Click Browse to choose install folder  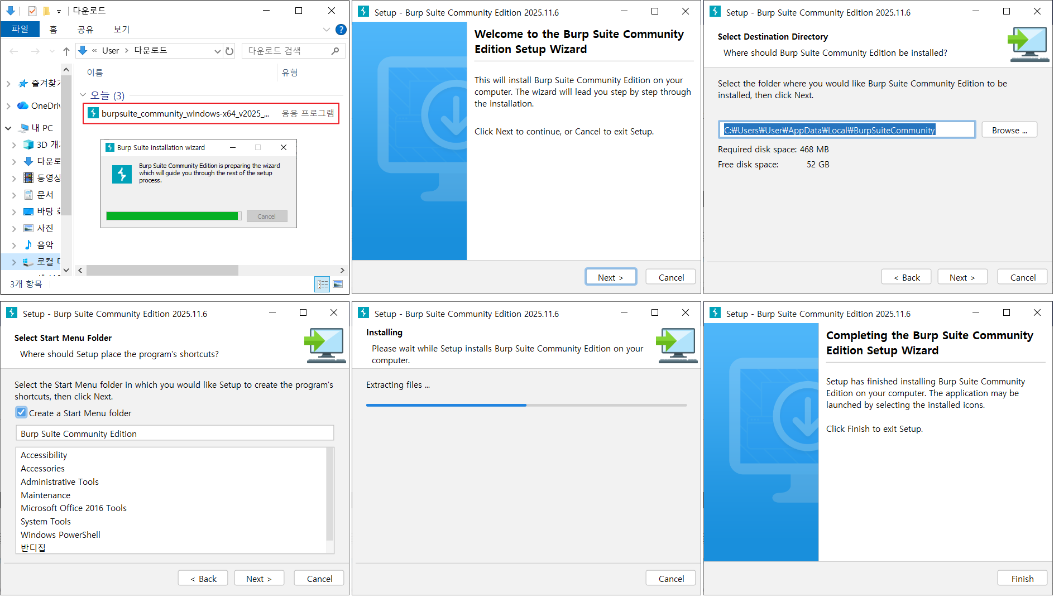(1009, 130)
